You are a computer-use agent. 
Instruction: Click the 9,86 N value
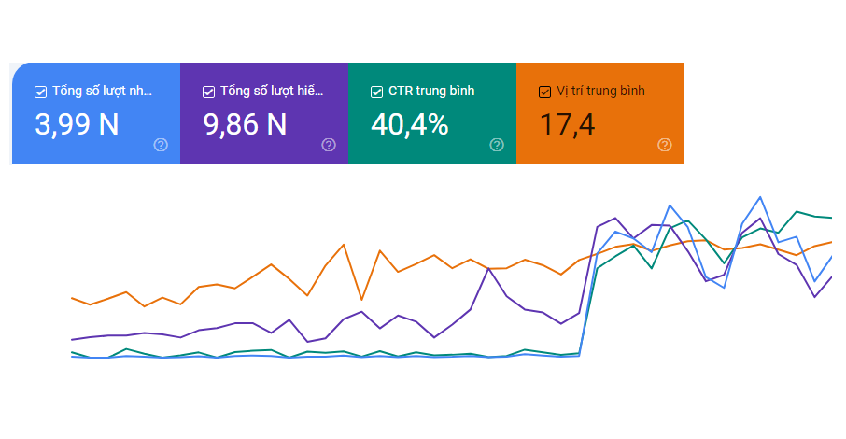[x=245, y=124]
